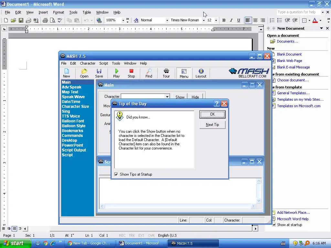Click the right indent marker on Word ruler
331x248 pixels.
click(213, 30)
